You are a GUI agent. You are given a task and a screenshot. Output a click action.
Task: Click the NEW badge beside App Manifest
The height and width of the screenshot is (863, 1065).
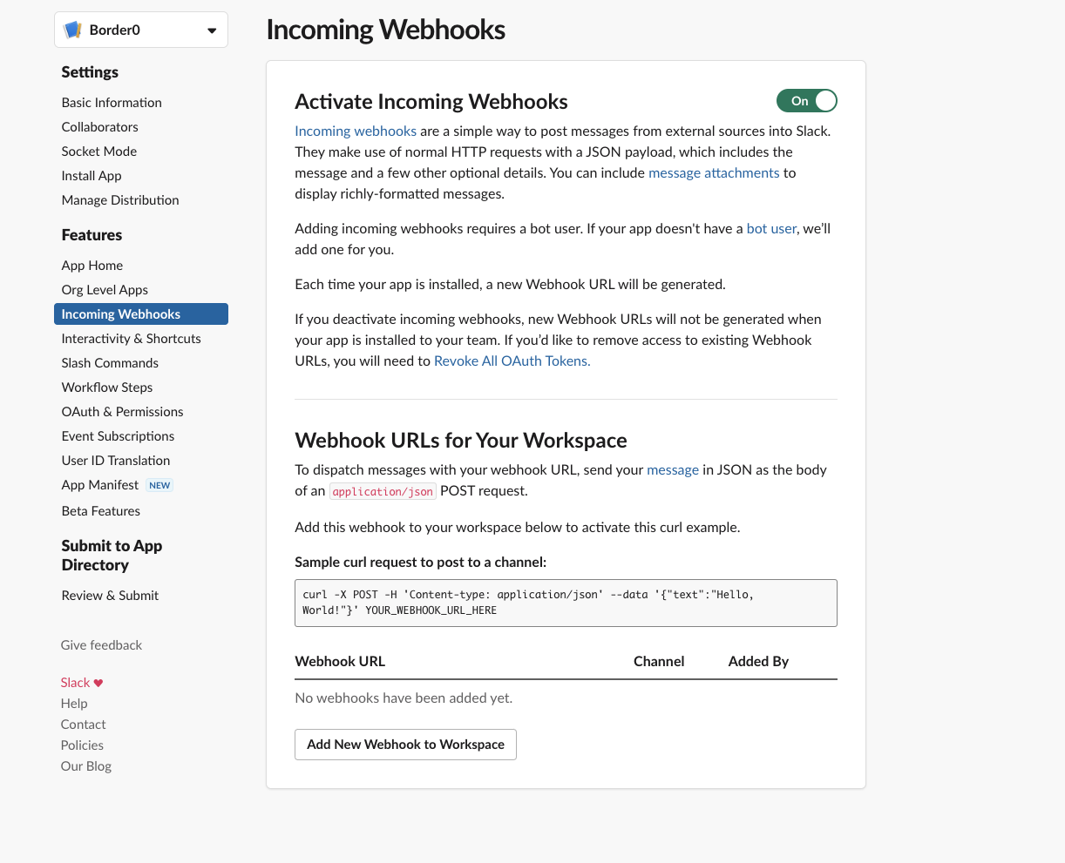159,485
